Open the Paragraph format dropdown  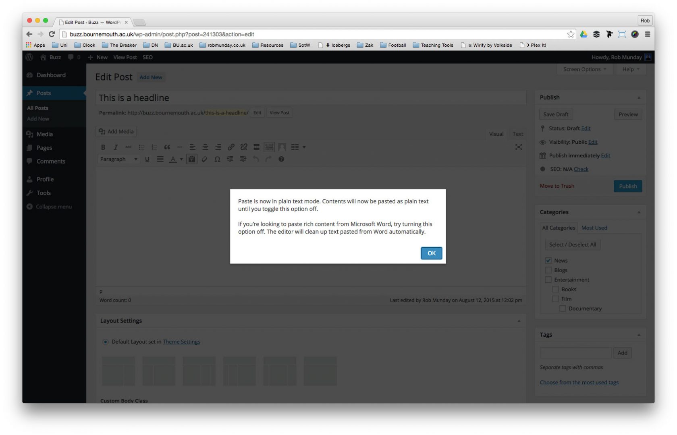118,159
